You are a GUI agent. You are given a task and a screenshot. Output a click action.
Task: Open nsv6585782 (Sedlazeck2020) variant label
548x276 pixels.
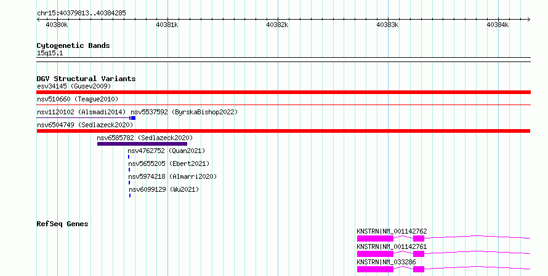[145, 138]
